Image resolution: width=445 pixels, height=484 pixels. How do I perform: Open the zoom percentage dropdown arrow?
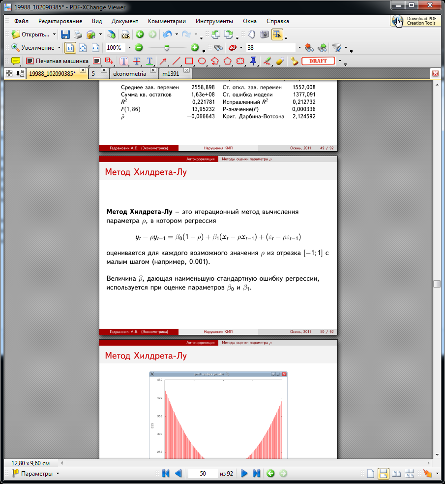pyautogui.click(x=129, y=48)
